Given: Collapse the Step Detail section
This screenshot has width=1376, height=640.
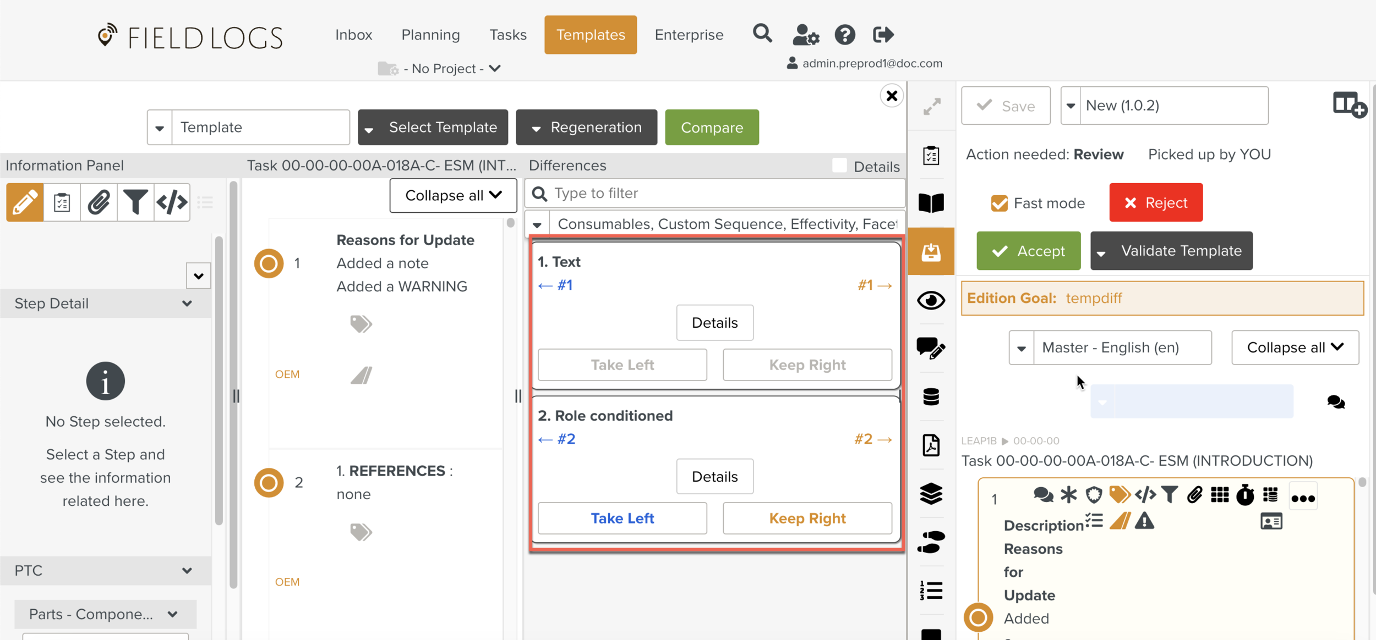Looking at the screenshot, I should click(x=187, y=304).
